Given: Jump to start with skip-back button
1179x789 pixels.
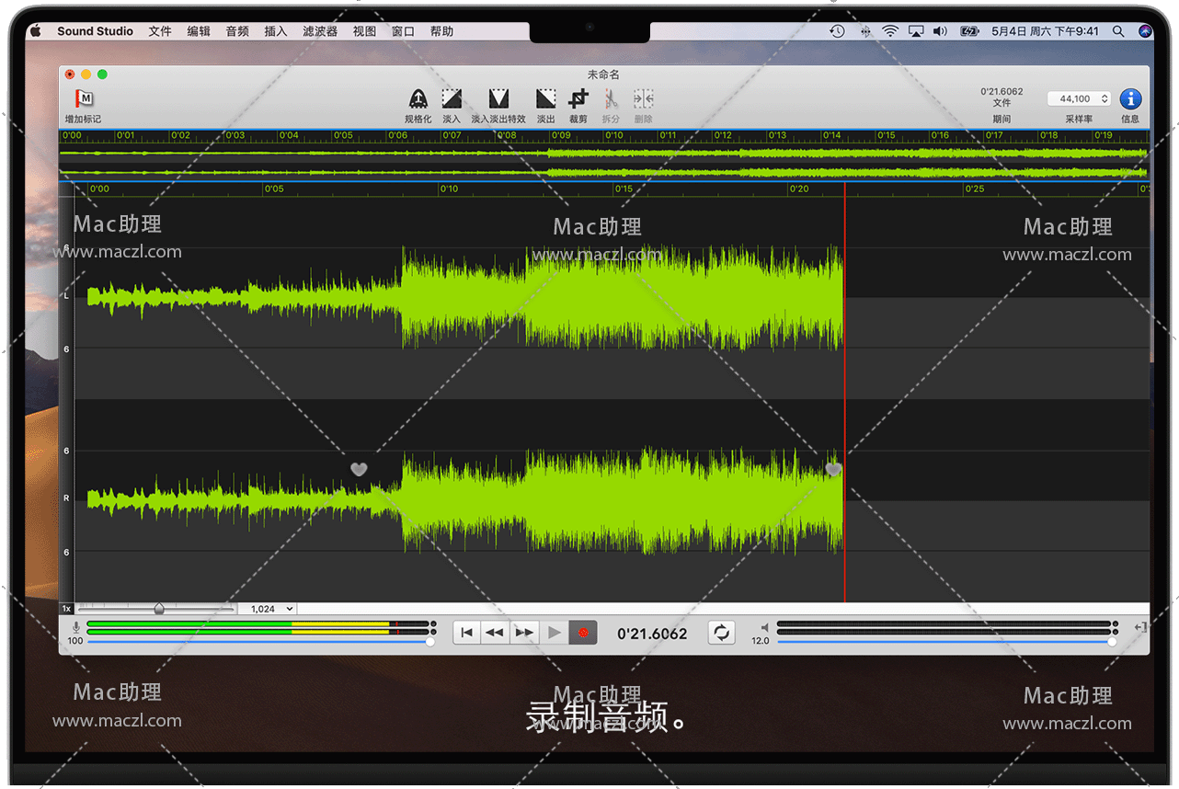Looking at the screenshot, I should click(467, 633).
